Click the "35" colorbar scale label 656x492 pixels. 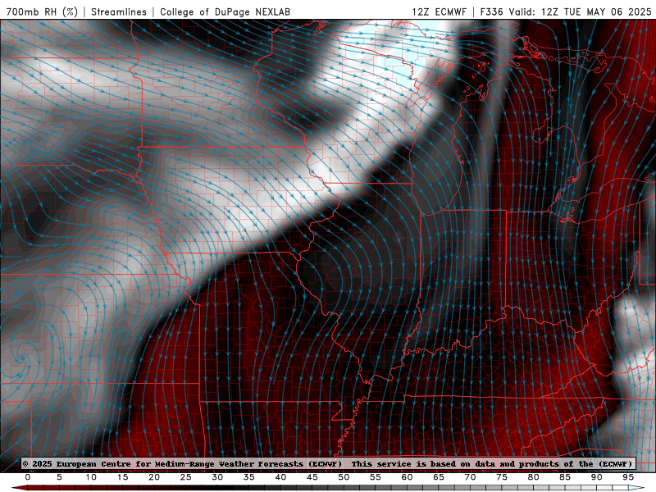click(x=249, y=477)
